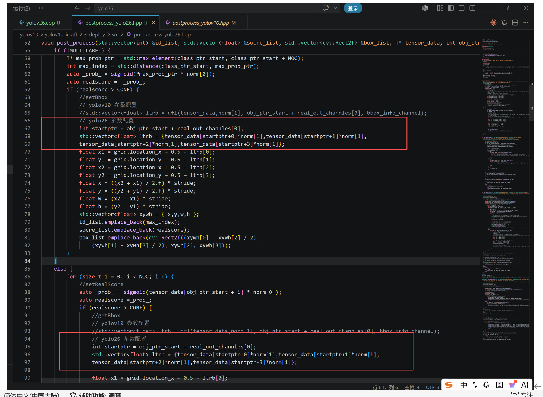The image size is (543, 397).
Task: Click the 'for (size_t i = 0' loop line
Action: pos(120,276)
